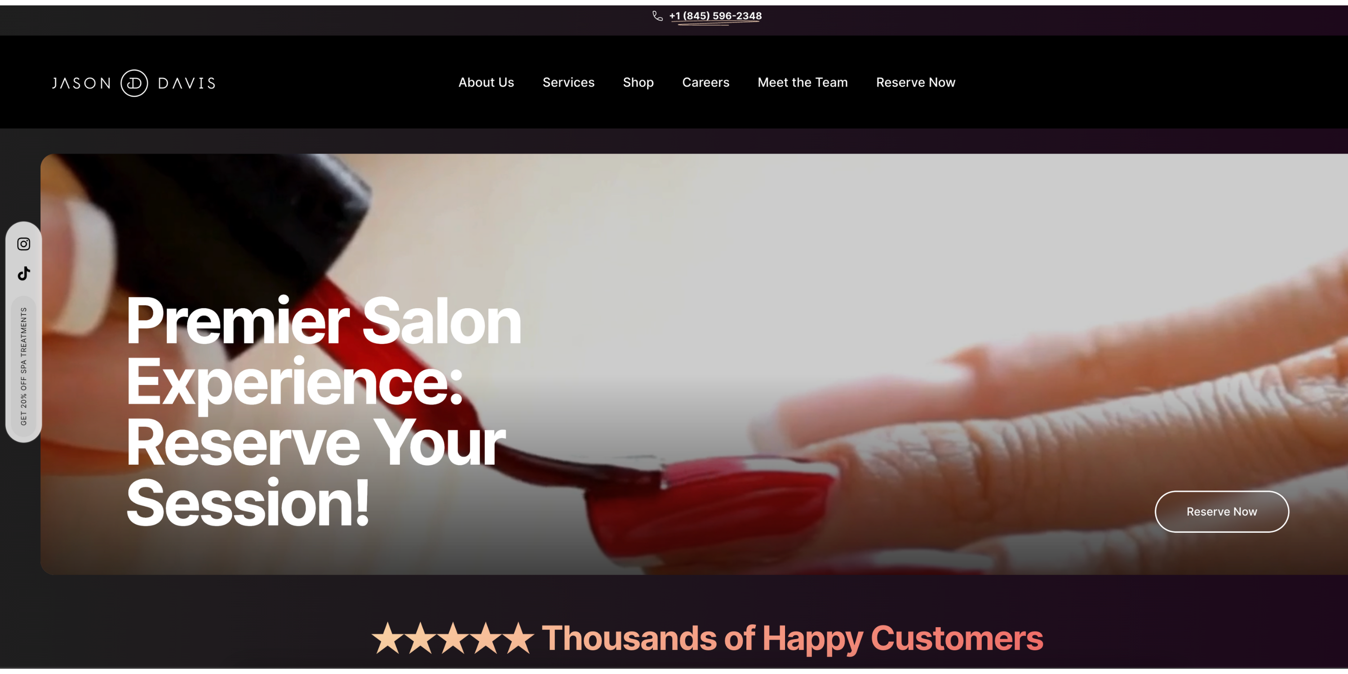
Task: Open the Services menu item
Action: (568, 82)
